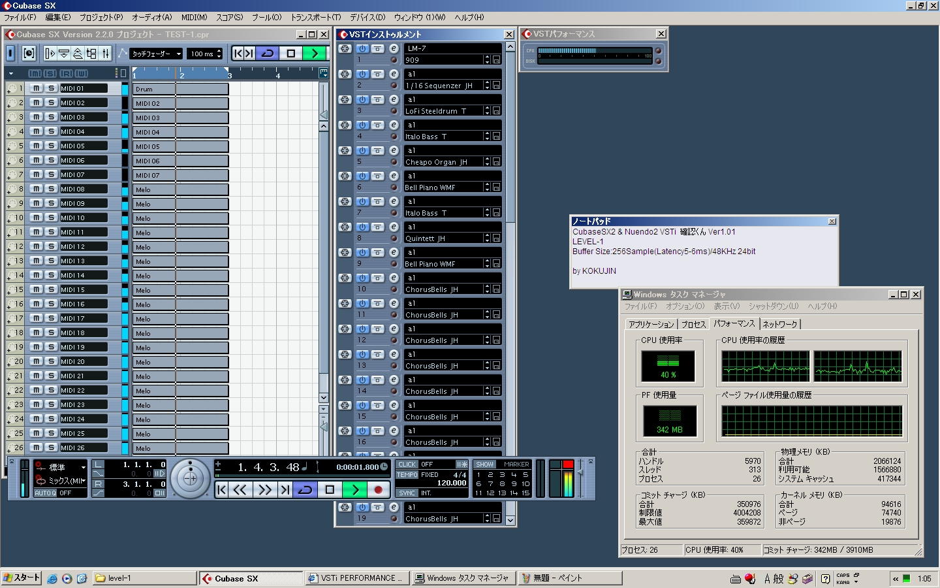
Task: Click tempo value 120.000 field
Action: point(452,483)
